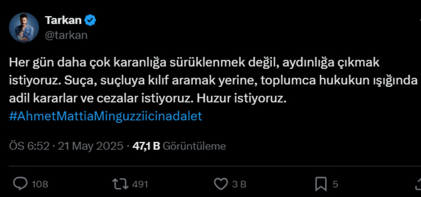Screen dimensions: 421x197
Task: Visit the @tarkan handle
Action: 66,35
